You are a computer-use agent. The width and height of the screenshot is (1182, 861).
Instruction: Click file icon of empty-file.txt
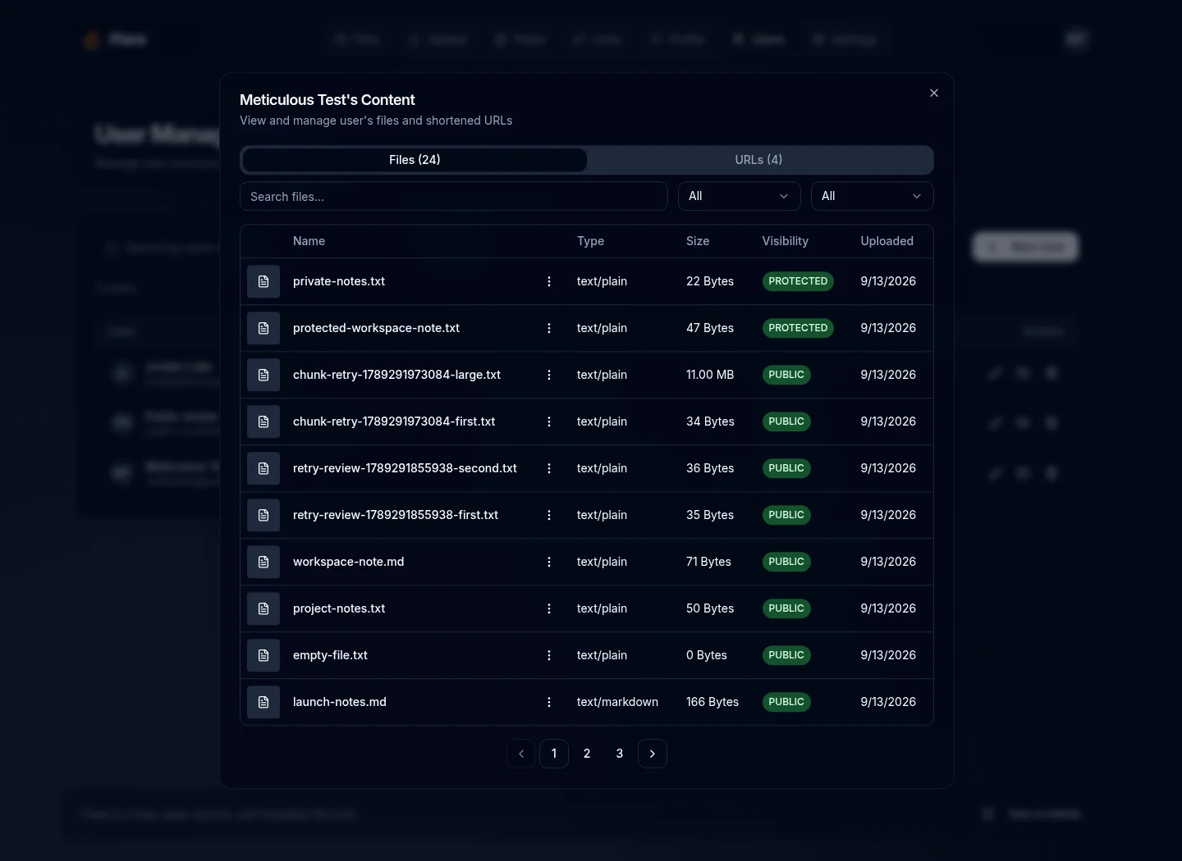click(x=263, y=655)
